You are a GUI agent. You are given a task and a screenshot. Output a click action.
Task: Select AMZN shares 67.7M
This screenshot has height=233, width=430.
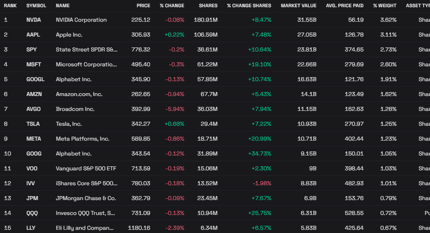coord(209,94)
